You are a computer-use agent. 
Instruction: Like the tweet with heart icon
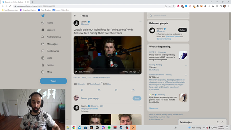pos(116,90)
